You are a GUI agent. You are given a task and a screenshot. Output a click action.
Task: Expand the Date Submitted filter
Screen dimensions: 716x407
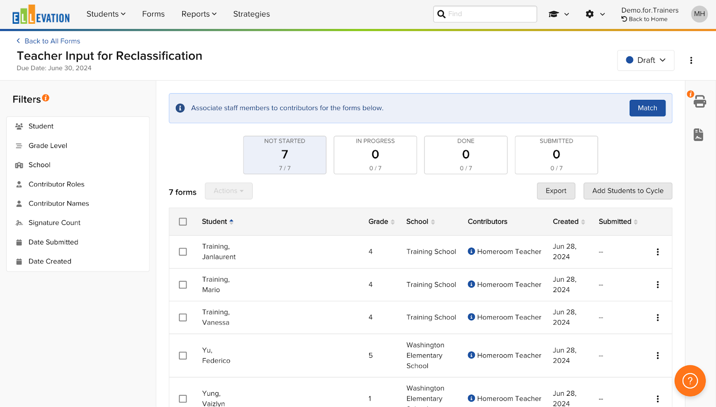pos(78,242)
